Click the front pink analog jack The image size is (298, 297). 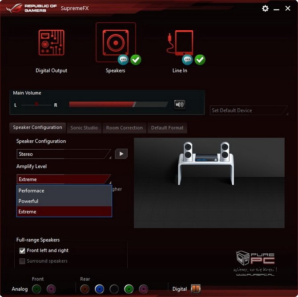pos(51,289)
